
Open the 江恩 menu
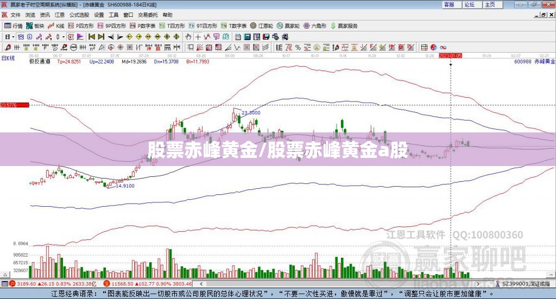60,15
